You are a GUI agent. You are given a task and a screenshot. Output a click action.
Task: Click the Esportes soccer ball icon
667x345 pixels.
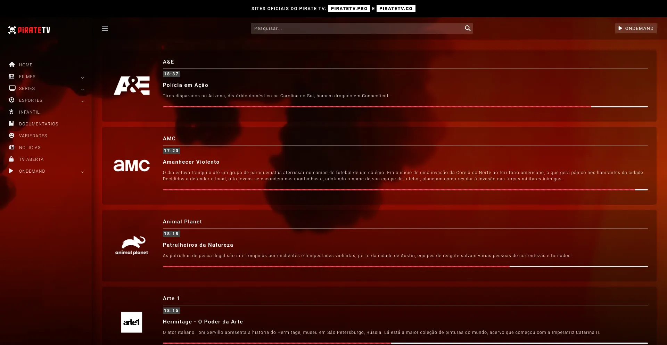pos(12,100)
